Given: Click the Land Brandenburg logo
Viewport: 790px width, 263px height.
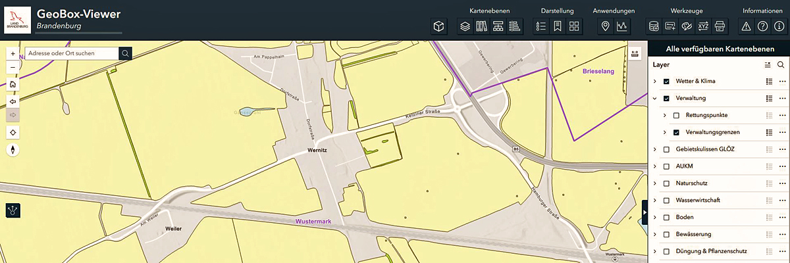Looking at the screenshot, I should 17,20.
